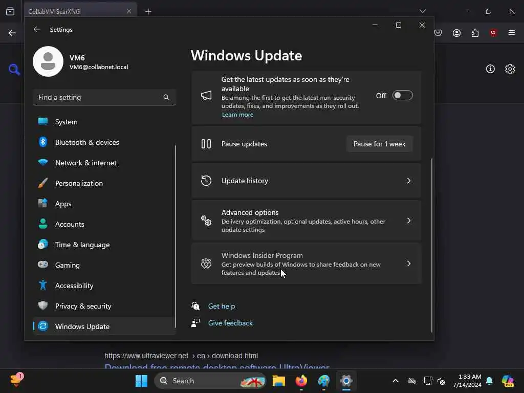This screenshot has width=524, height=393.
Task: Click the widgets icon with badge 1
Action: [16, 380]
